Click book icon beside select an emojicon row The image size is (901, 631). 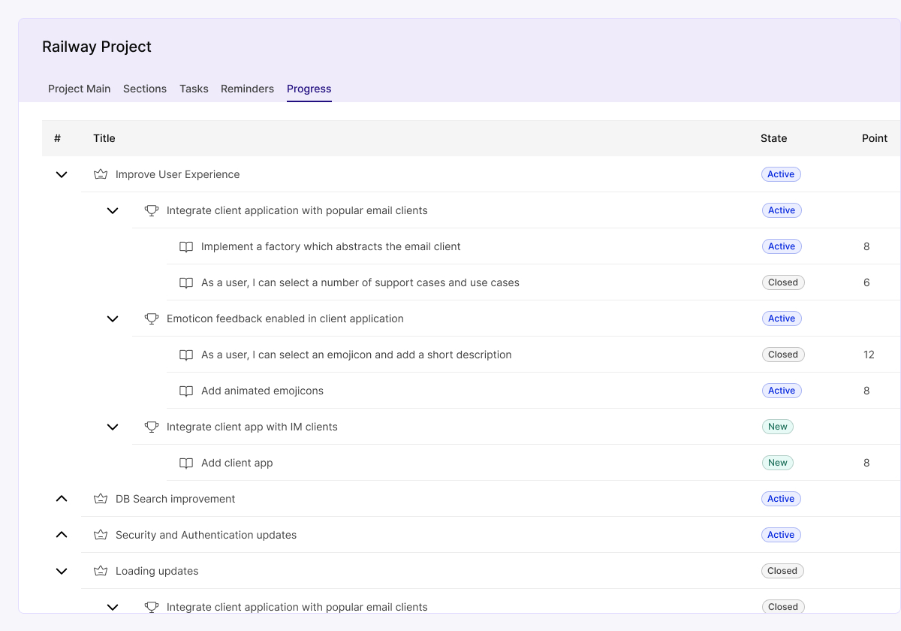tap(186, 355)
